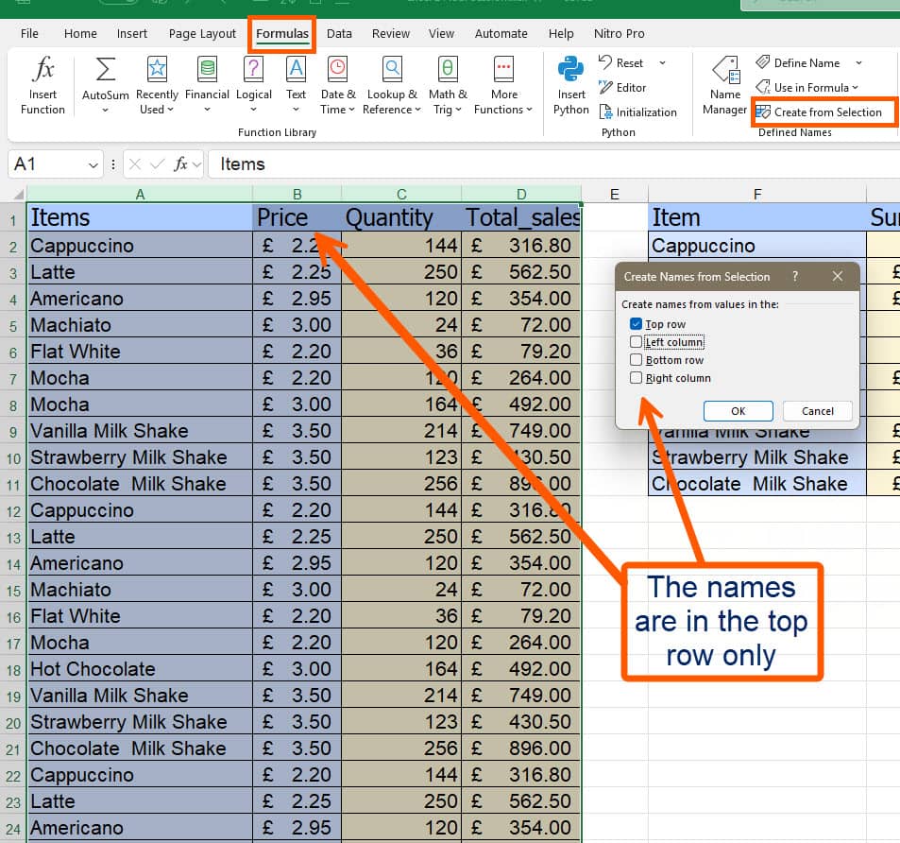This screenshot has width=900, height=843.
Task: Check the Bottom row checkbox
Action: [636, 359]
